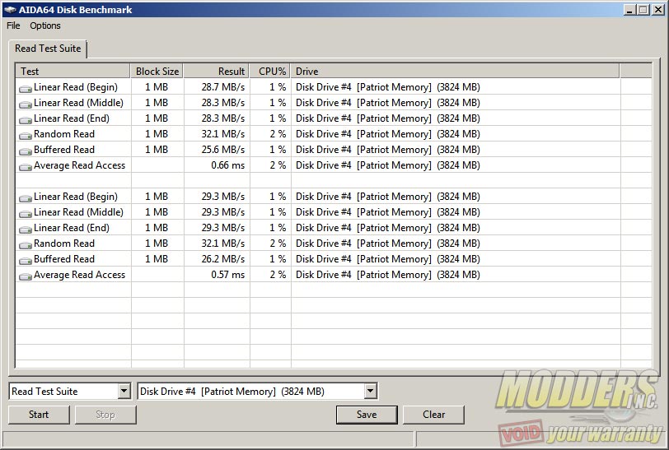Select the 25.6 MB/s result value
The width and height of the screenshot is (669, 450).
(223, 150)
